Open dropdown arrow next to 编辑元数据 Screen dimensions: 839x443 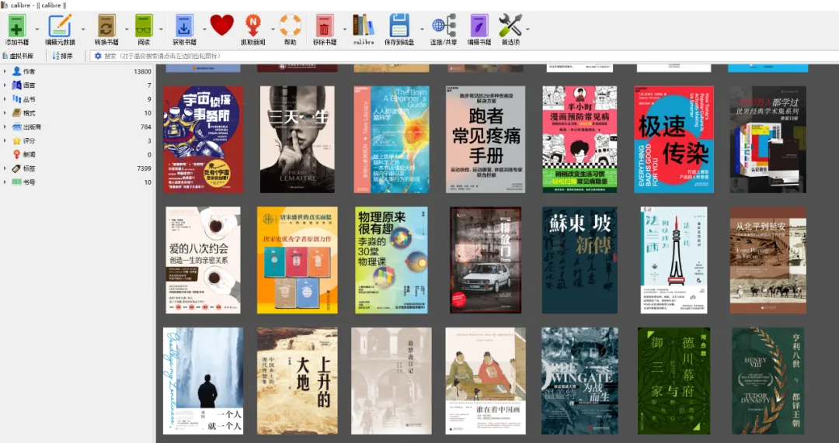pyautogui.click(x=83, y=29)
